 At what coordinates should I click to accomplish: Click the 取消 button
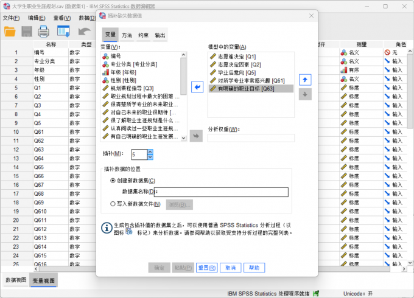(x=230, y=268)
